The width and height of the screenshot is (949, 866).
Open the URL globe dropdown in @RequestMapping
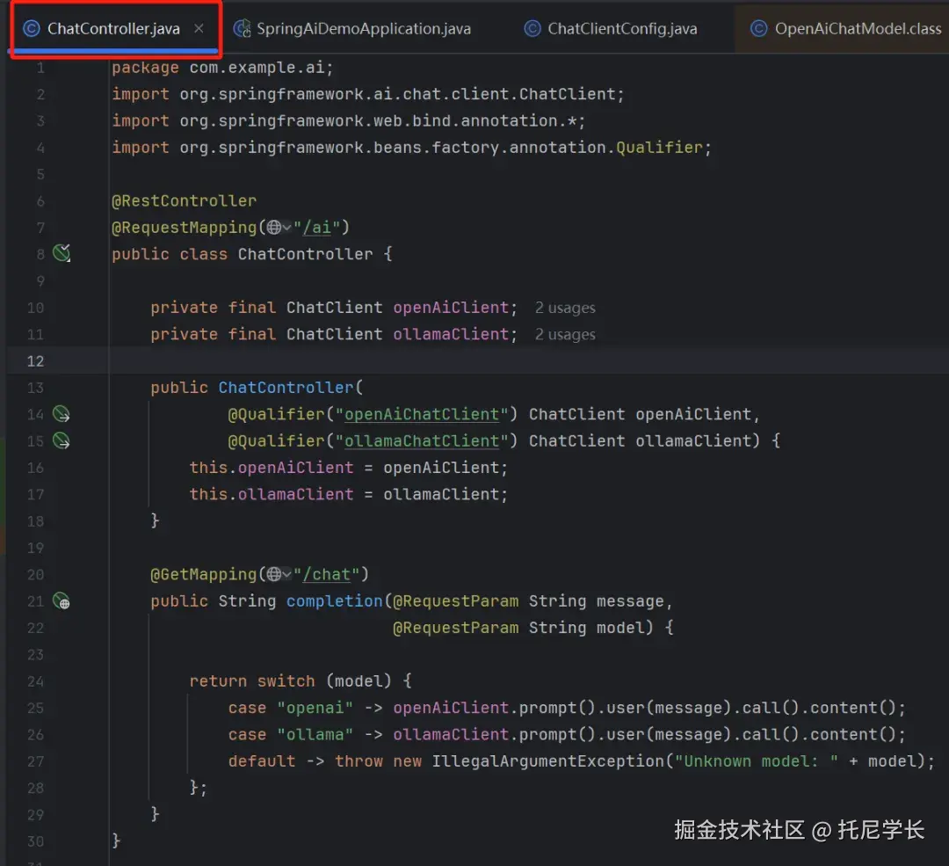click(279, 227)
